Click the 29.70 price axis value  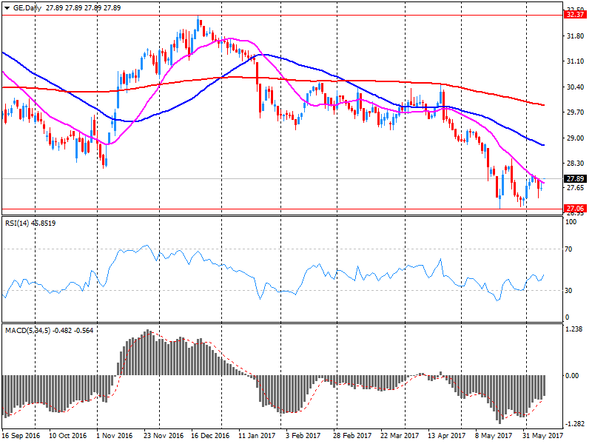[576, 112]
